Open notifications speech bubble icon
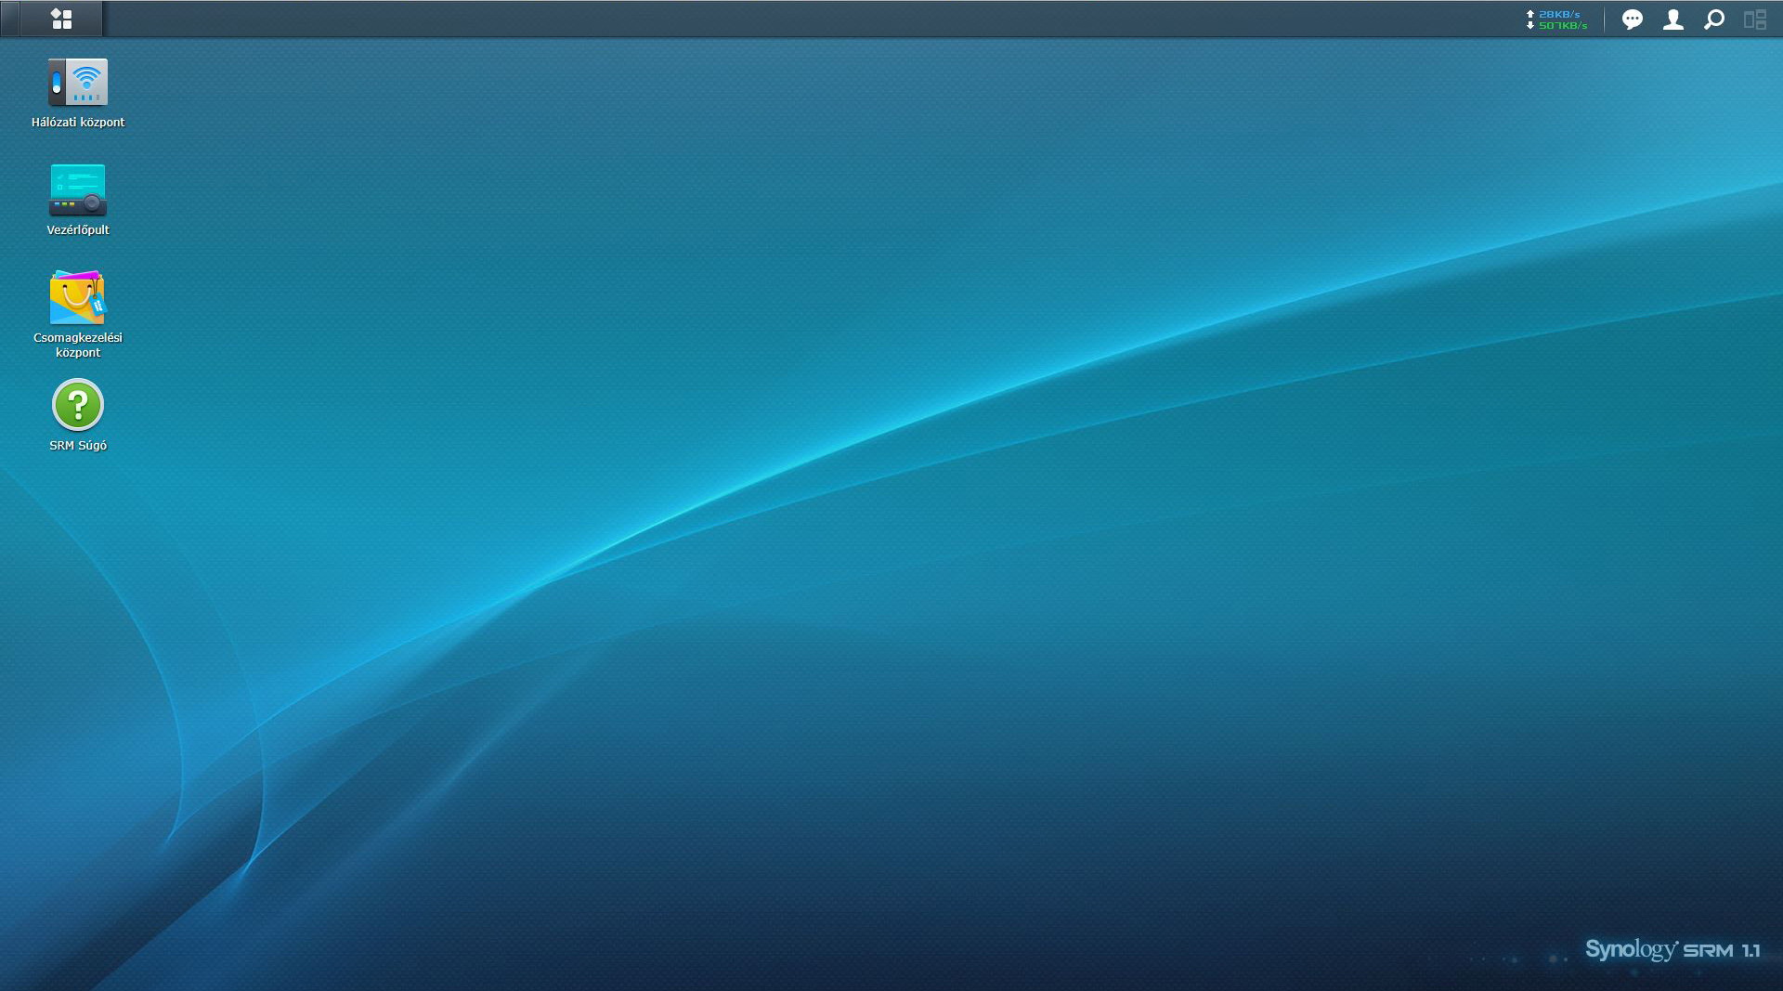This screenshot has width=1783, height=991. pos(1633,20)
